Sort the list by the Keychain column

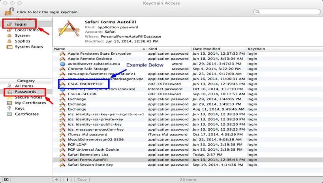coord(262,49)
